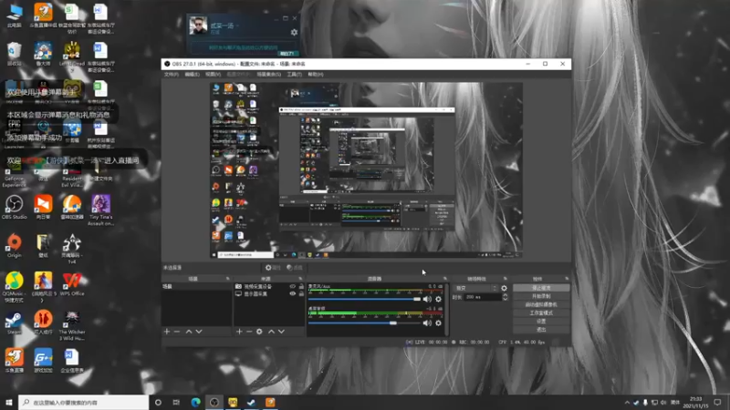Remove the selected scene with the Scenes panel minus icon
The width and height of the screenshot is (730, 410).
tap(177, 332)
